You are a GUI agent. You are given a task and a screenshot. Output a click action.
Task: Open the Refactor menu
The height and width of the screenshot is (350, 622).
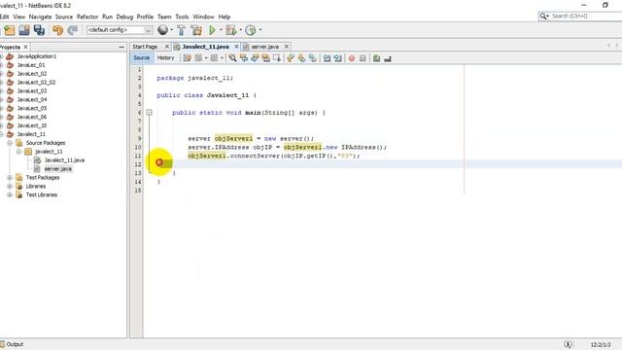(x=87, y=17)
